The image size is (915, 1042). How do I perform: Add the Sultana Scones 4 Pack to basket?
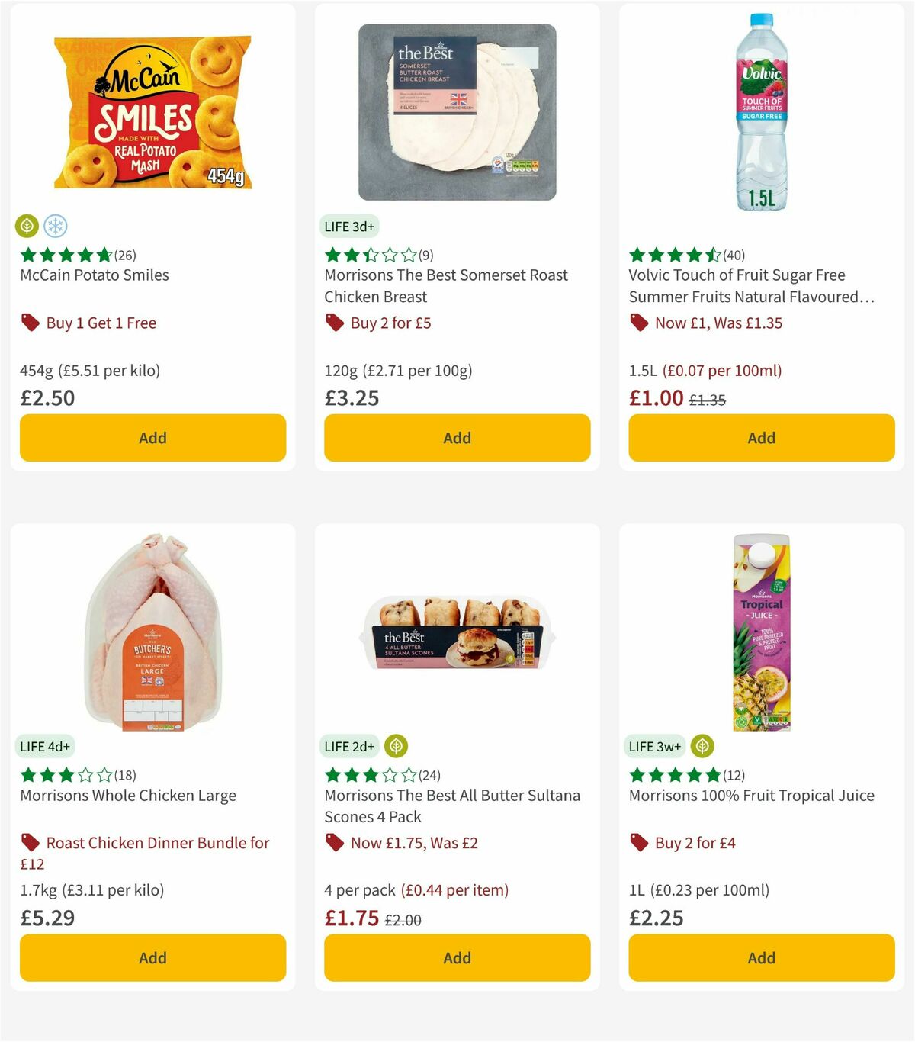(x=456, y=957)
